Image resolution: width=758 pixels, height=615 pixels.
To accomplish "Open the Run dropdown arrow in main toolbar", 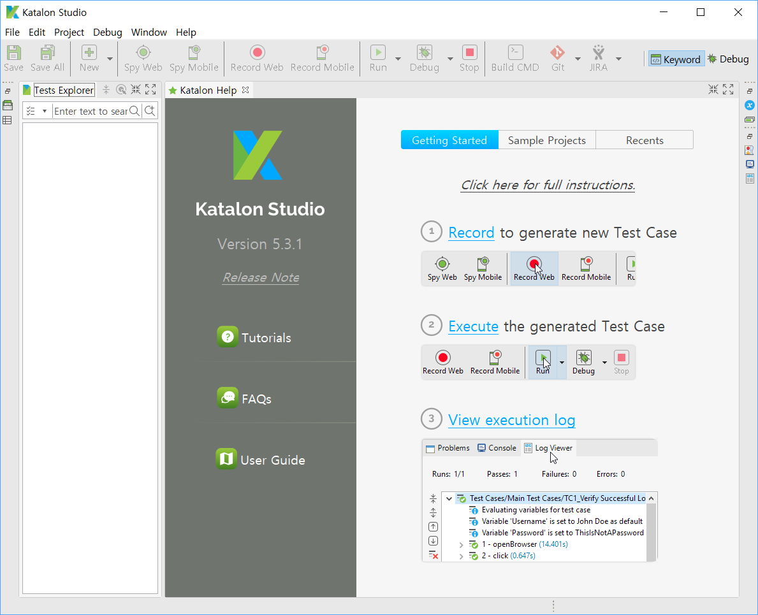I will 398,59.
